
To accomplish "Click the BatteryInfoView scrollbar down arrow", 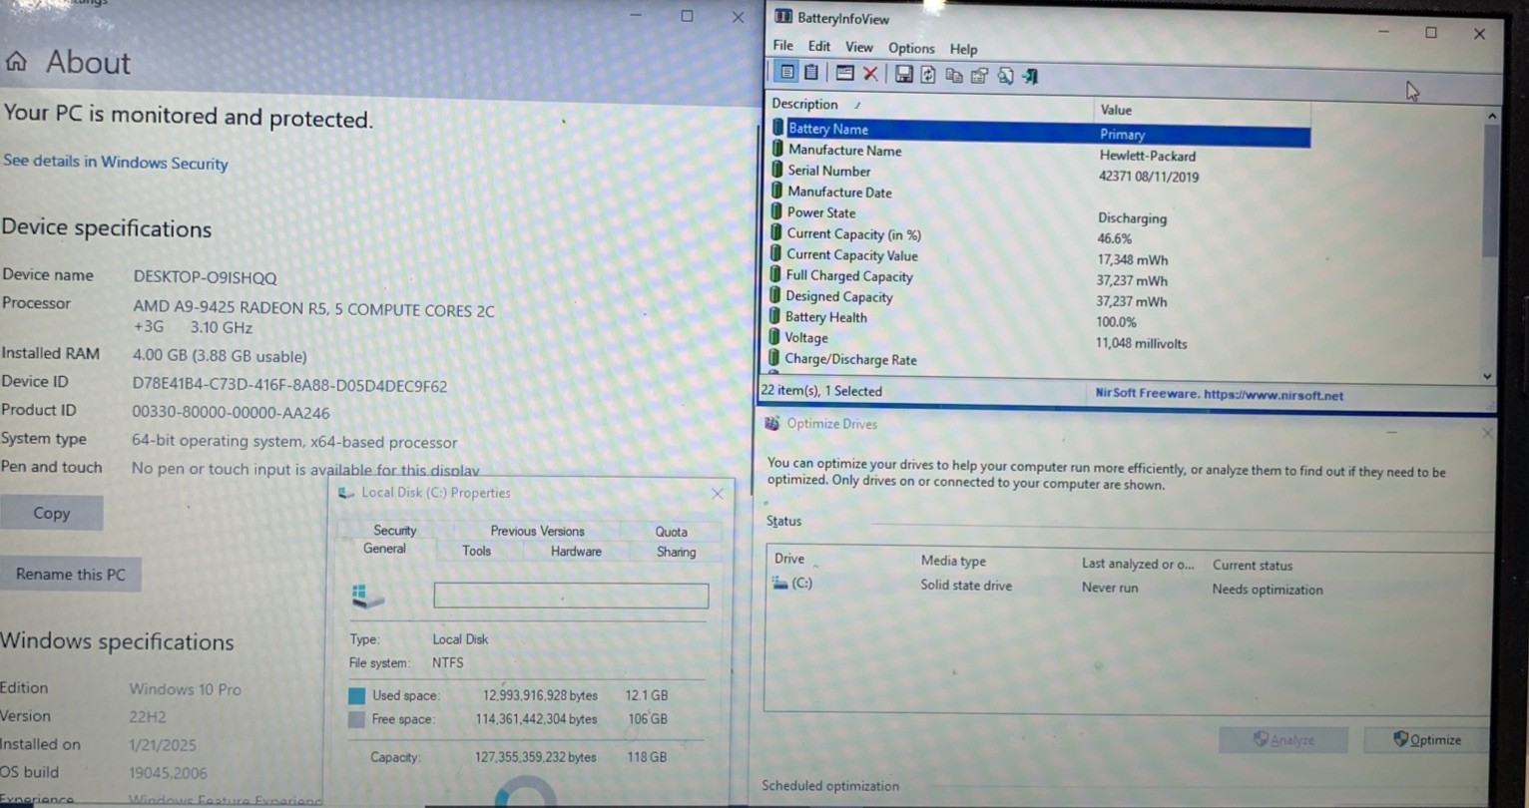I will coord(1487,376).
